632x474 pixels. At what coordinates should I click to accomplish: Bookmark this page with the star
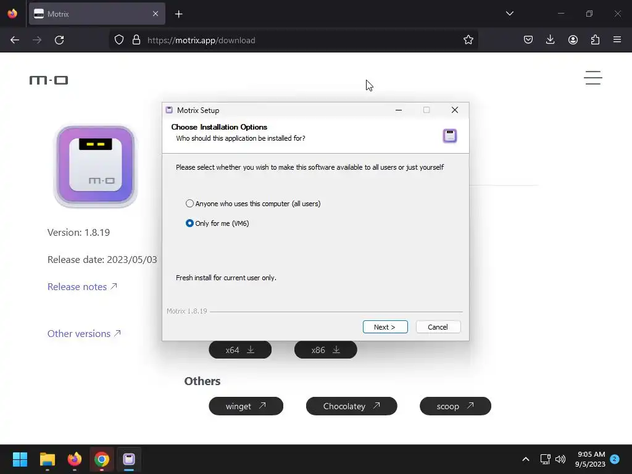click(x=468, y=40)
